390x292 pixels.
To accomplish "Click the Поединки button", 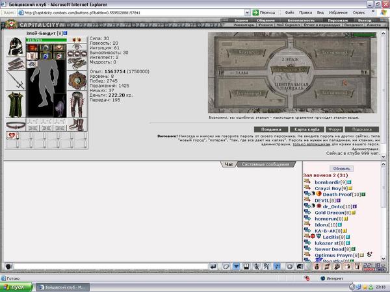I will tap(271, 129).
